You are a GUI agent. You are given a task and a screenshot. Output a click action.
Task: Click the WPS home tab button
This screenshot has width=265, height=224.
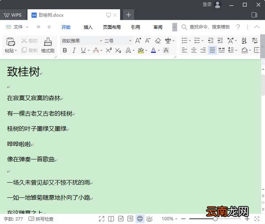click(x=13, y=15)
